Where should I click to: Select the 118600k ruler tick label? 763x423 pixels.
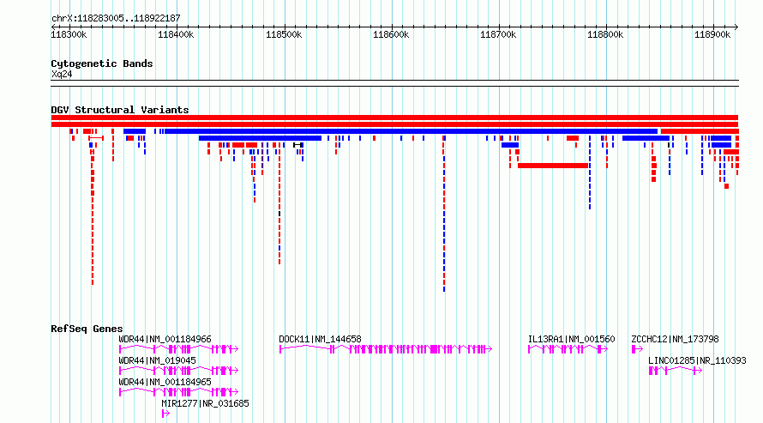coord(391,34)
